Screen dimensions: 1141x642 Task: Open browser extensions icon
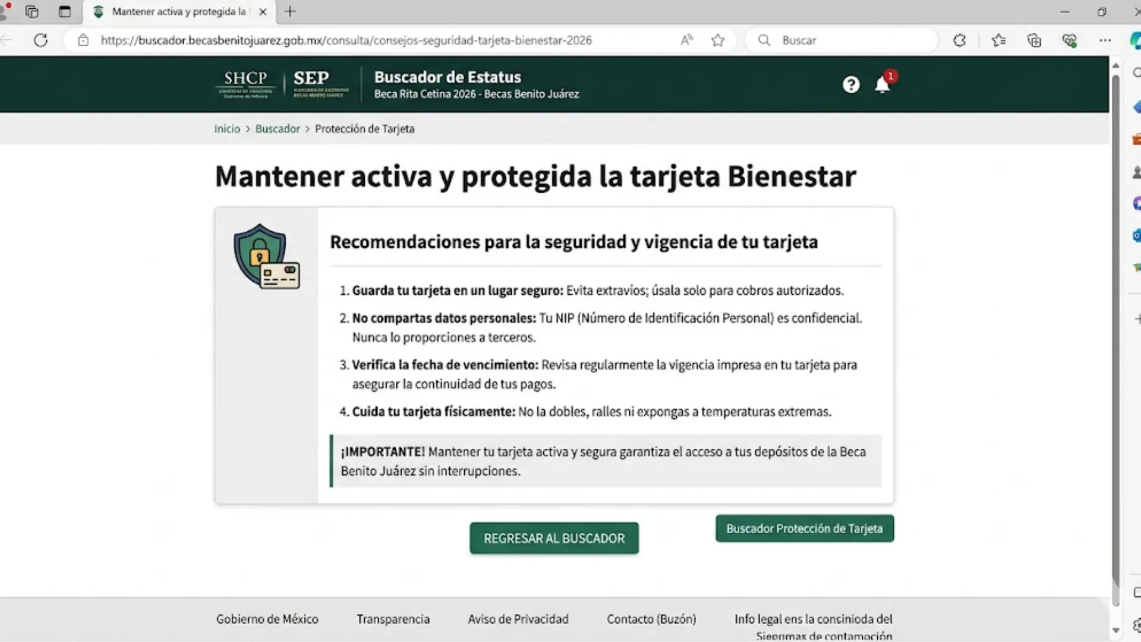959,40
